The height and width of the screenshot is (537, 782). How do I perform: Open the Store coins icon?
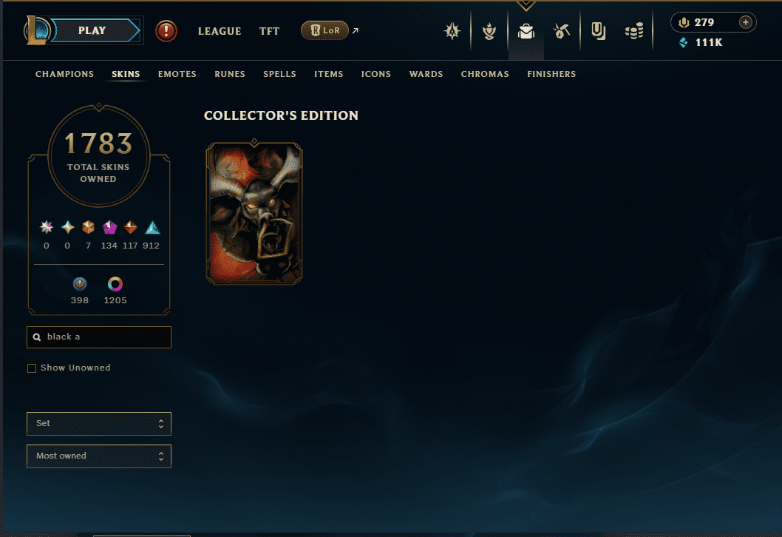634,32
